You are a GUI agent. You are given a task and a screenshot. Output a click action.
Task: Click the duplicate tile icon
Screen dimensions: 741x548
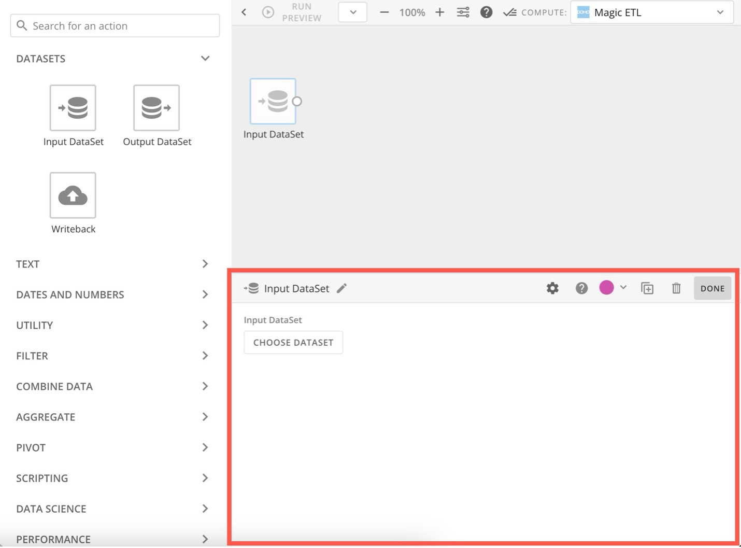click(647, 288)
